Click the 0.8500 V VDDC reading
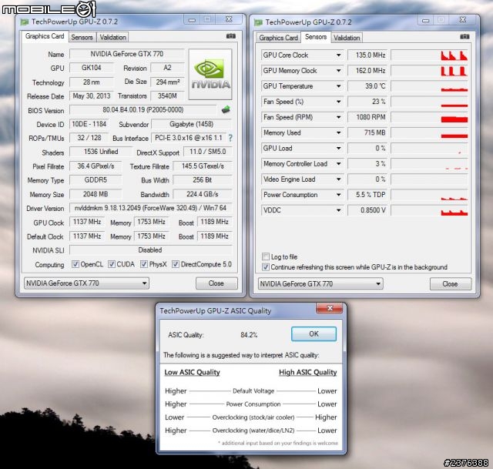 [367, 210]
